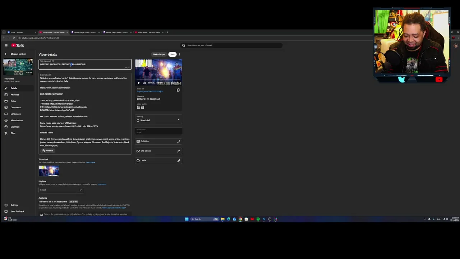Edit End screen with the pencil icon
This screenshot has width=460, height=259.
click(x=179, y=151)
